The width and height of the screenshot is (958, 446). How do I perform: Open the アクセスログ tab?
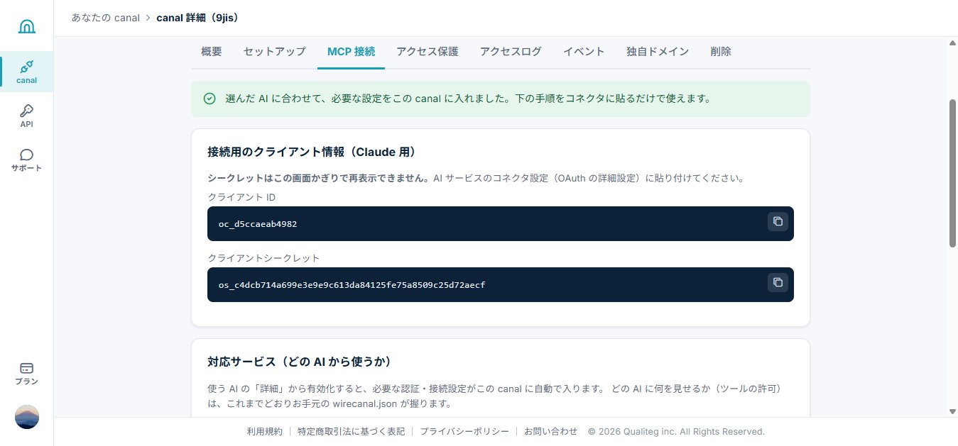(x=511, y=52)
